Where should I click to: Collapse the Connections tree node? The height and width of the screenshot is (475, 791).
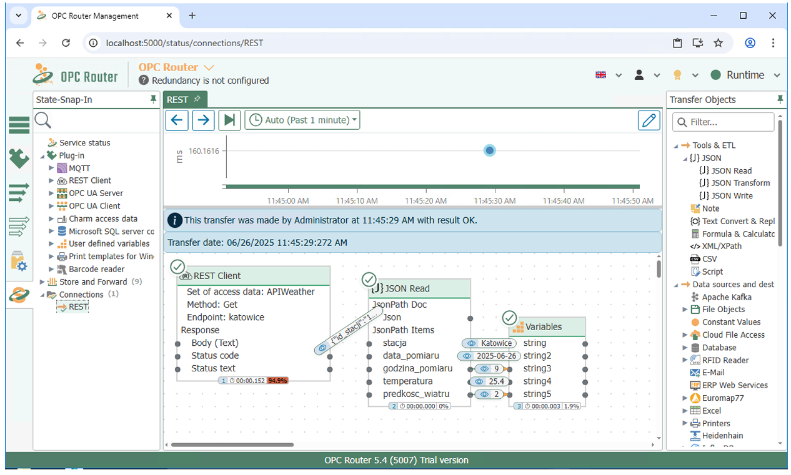[x=42, y=295]
